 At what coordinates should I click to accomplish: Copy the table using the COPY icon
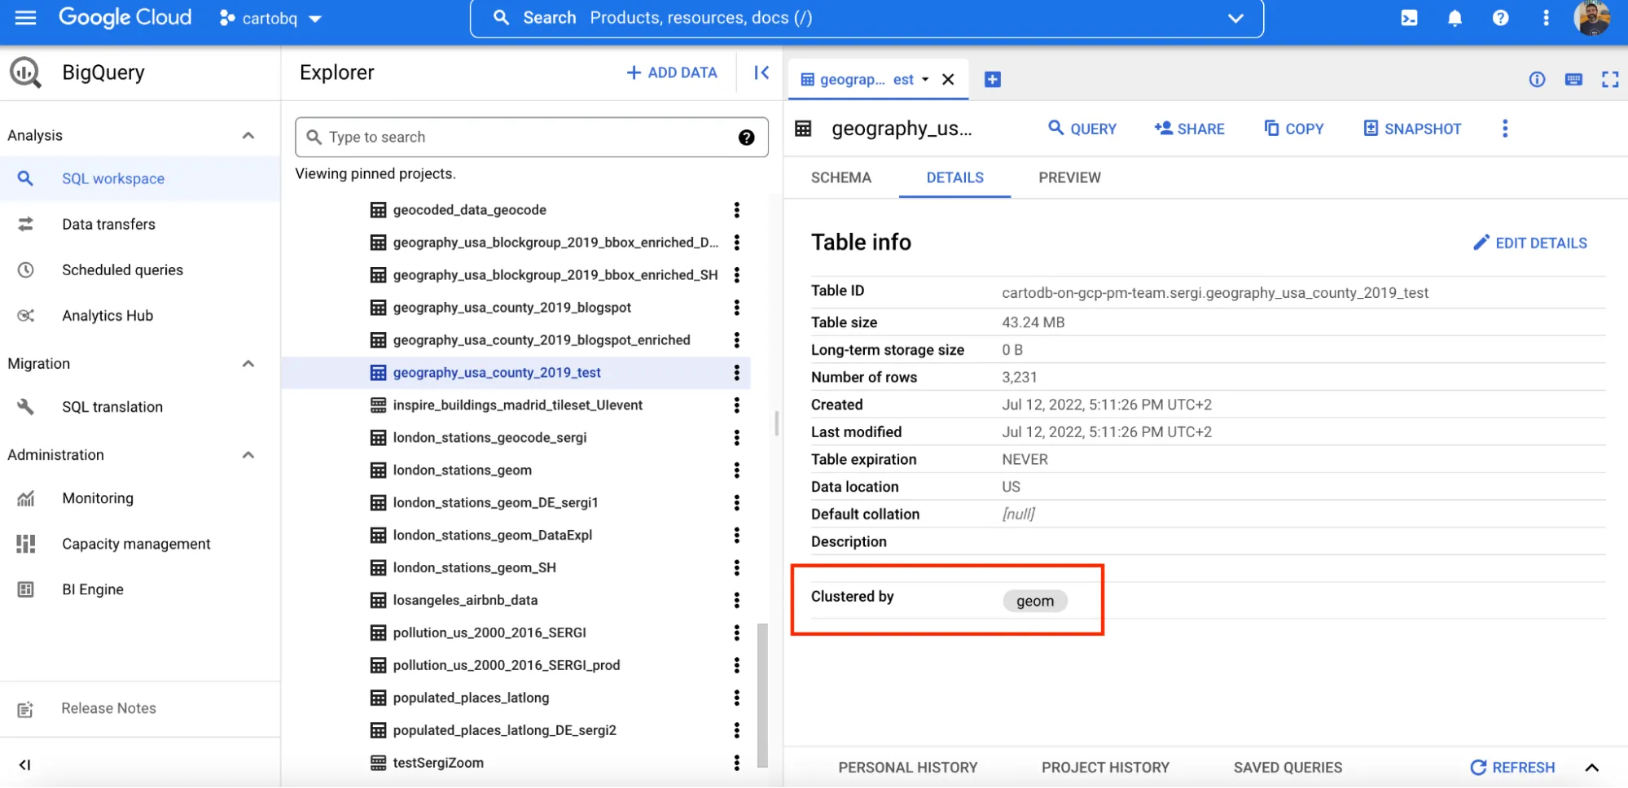click(1293, 128)
